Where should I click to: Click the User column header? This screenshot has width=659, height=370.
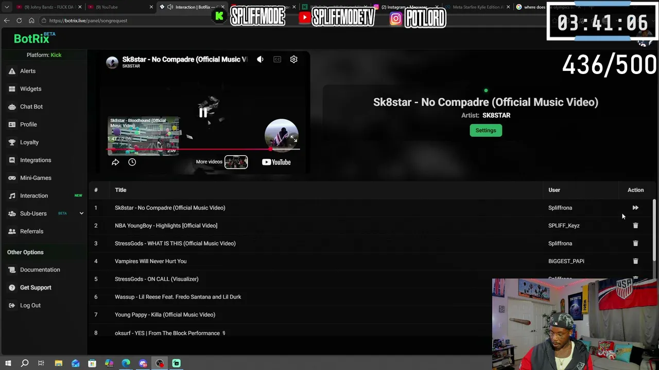click(x=554, y=190)
